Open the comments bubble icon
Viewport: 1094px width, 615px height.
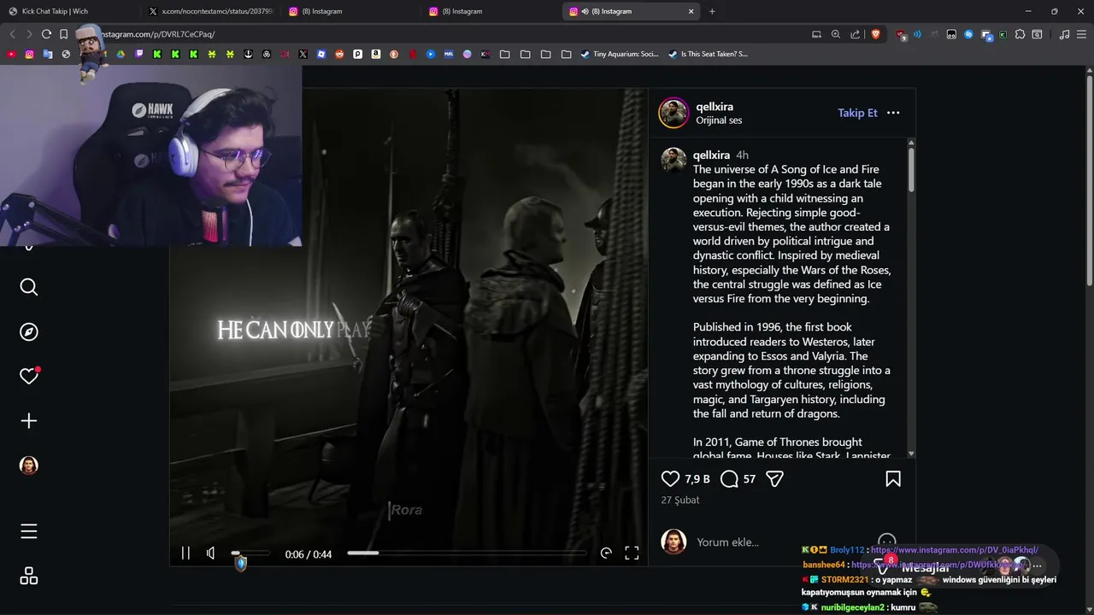(x=729, y=479)
